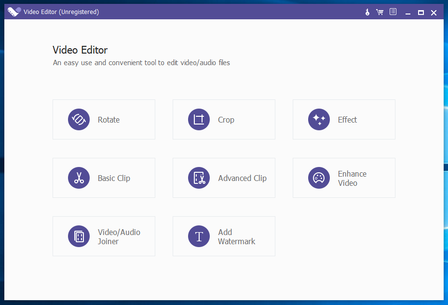The image size is (448, 305).
Task: Select the Advanced Clip film icon
Action: 199,178
